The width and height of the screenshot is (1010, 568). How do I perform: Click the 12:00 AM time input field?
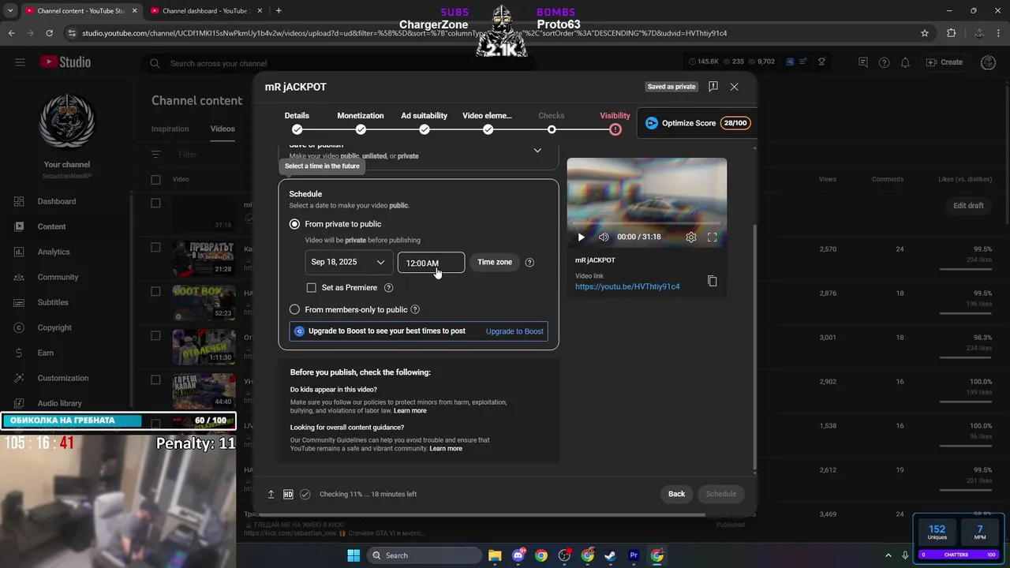click(x=431, y=263)
